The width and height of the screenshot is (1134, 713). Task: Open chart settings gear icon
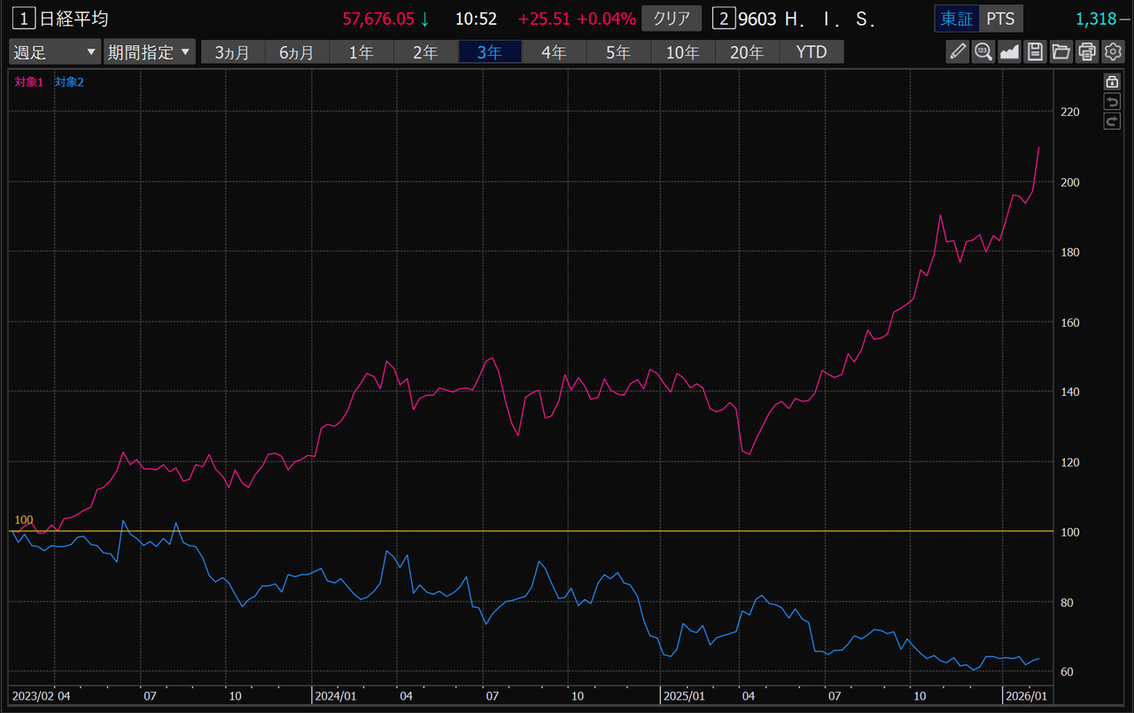pyautogui.click(x=1113, y=52)
